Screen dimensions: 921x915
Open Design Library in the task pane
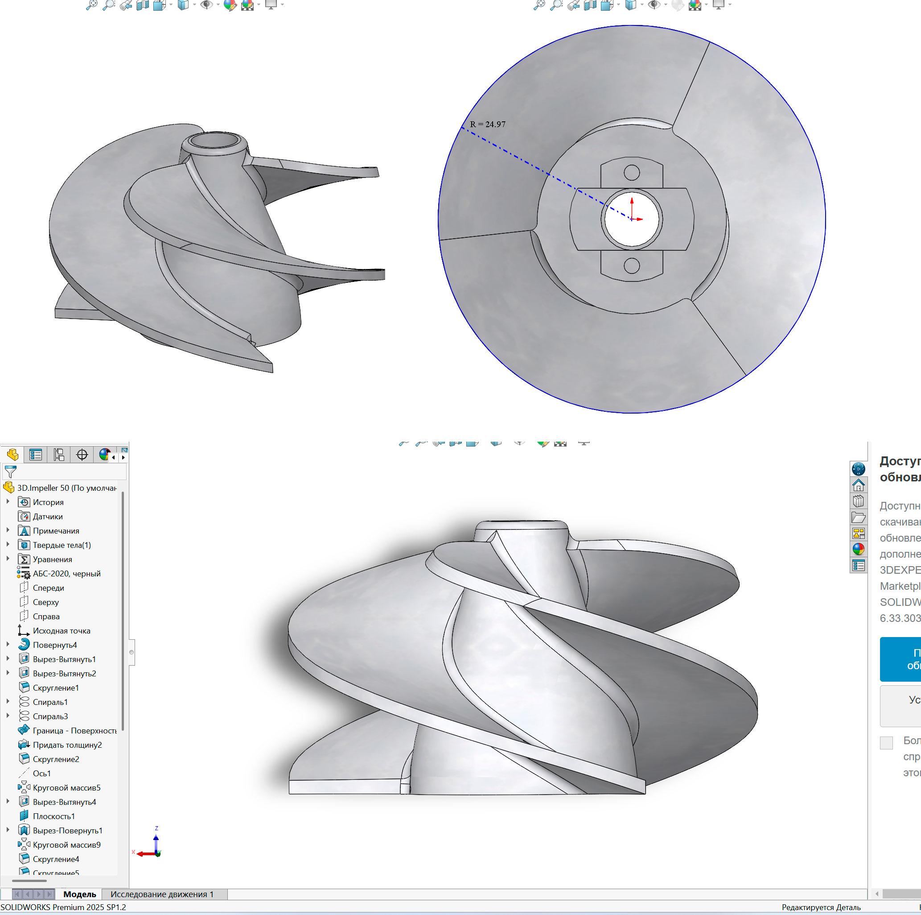coord(858,501)
